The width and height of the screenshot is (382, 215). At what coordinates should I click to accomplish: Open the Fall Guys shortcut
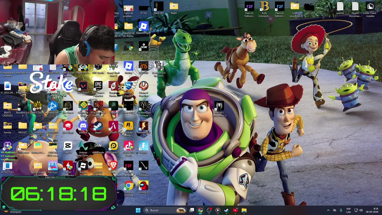[x=53, y=168]
